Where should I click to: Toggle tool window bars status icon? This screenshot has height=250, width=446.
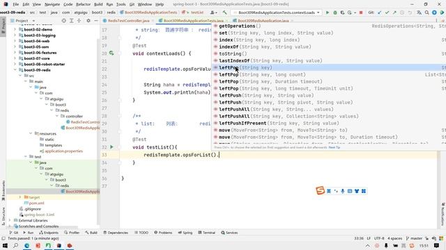click(3, 238)
